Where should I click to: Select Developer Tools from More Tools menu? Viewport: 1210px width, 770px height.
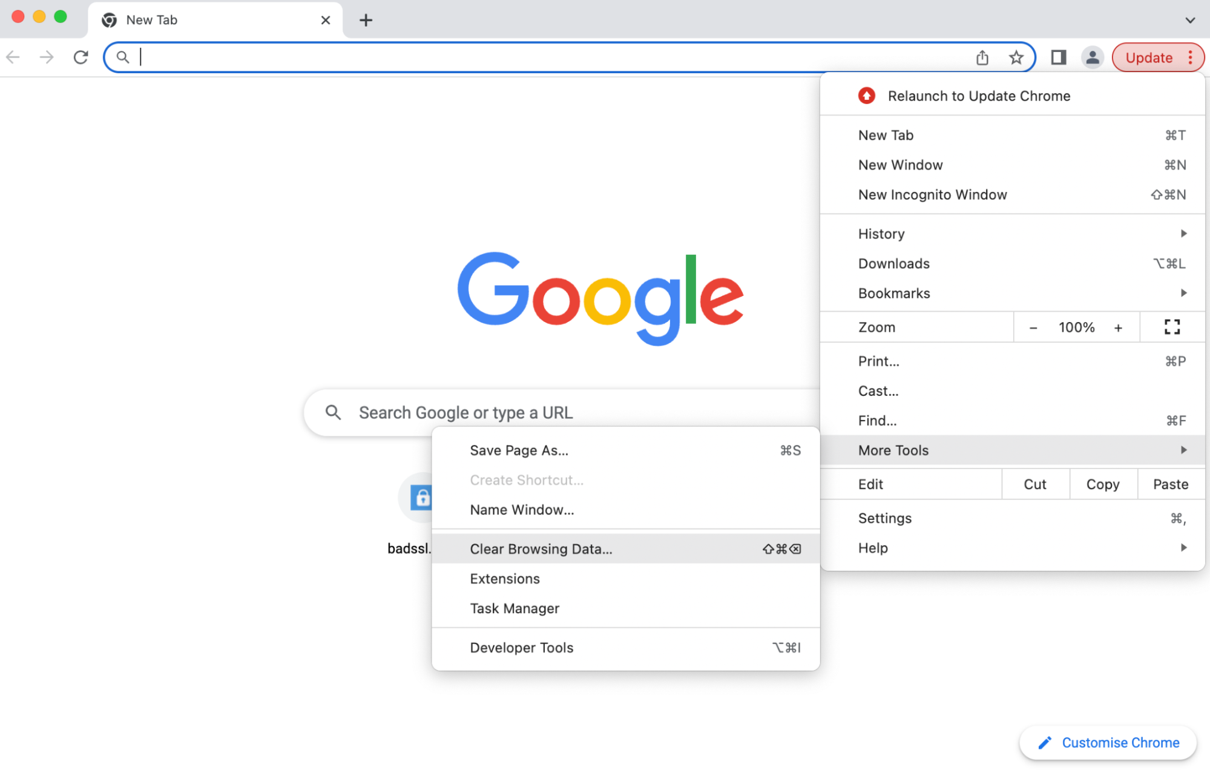coord(521,647)
